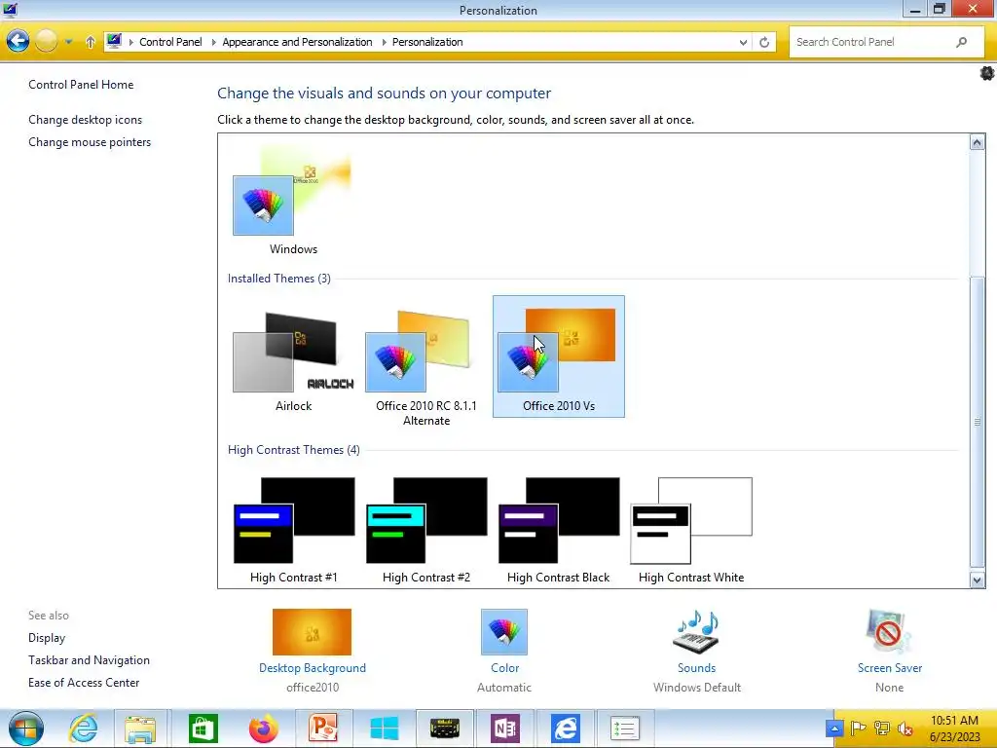Open OneNote from the taskbar
Viewport: 997px width, 748px height.
point(505,729)
